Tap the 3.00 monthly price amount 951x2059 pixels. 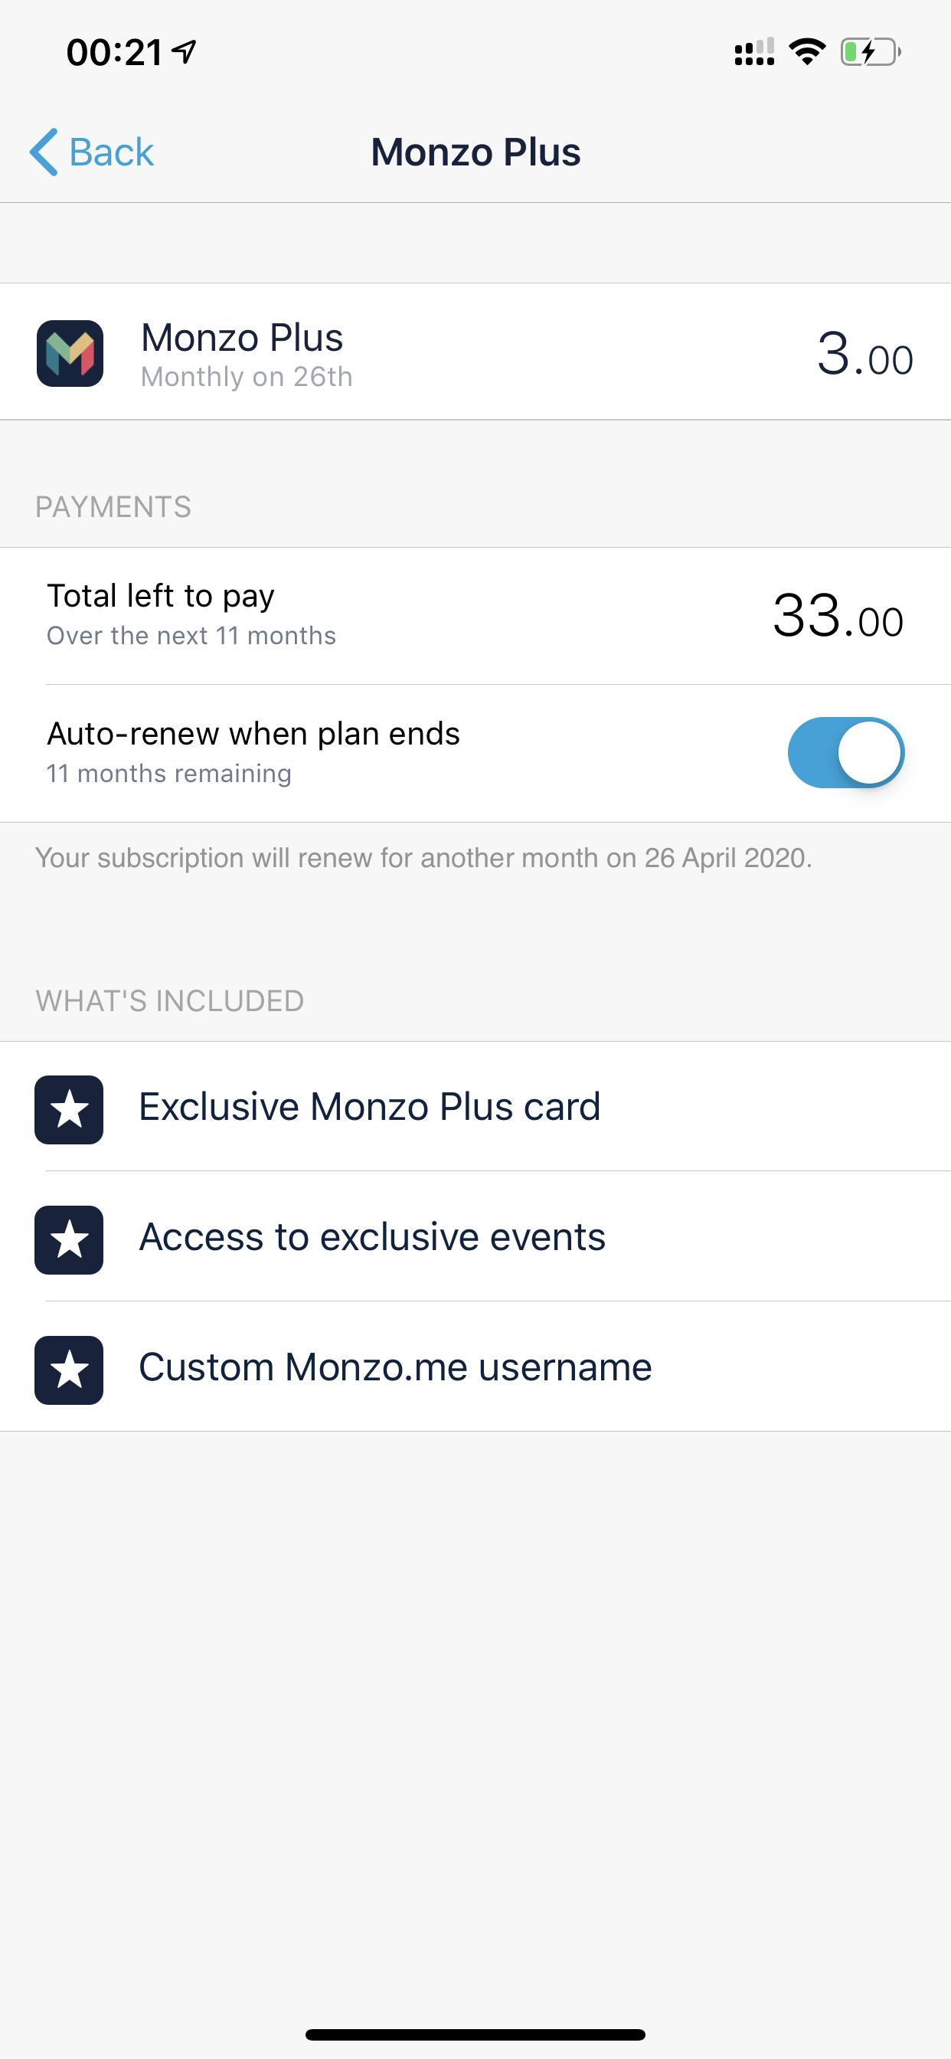point(864,355)
